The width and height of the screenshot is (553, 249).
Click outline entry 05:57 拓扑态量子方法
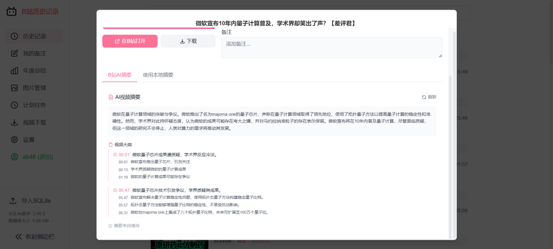[x=179, y=205]
